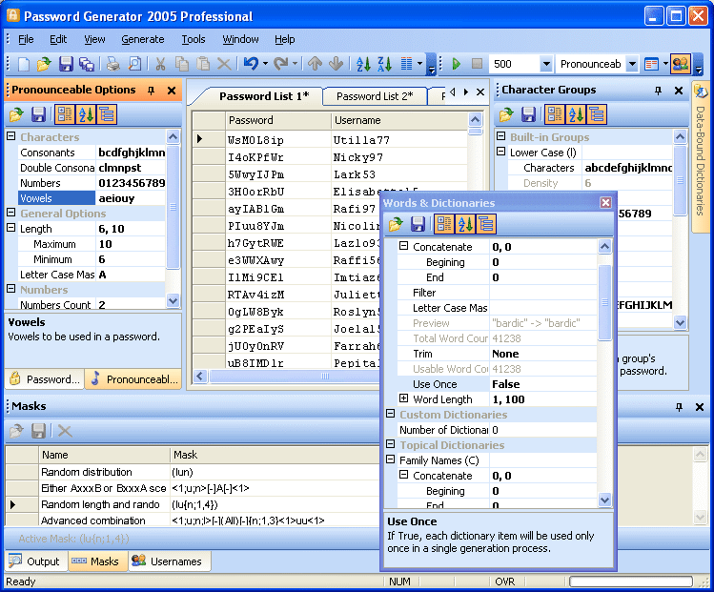Click the Sort Descending Z-A icon in main toolbar
This screenshot has width=714, height=592.
tap(385, 64)
